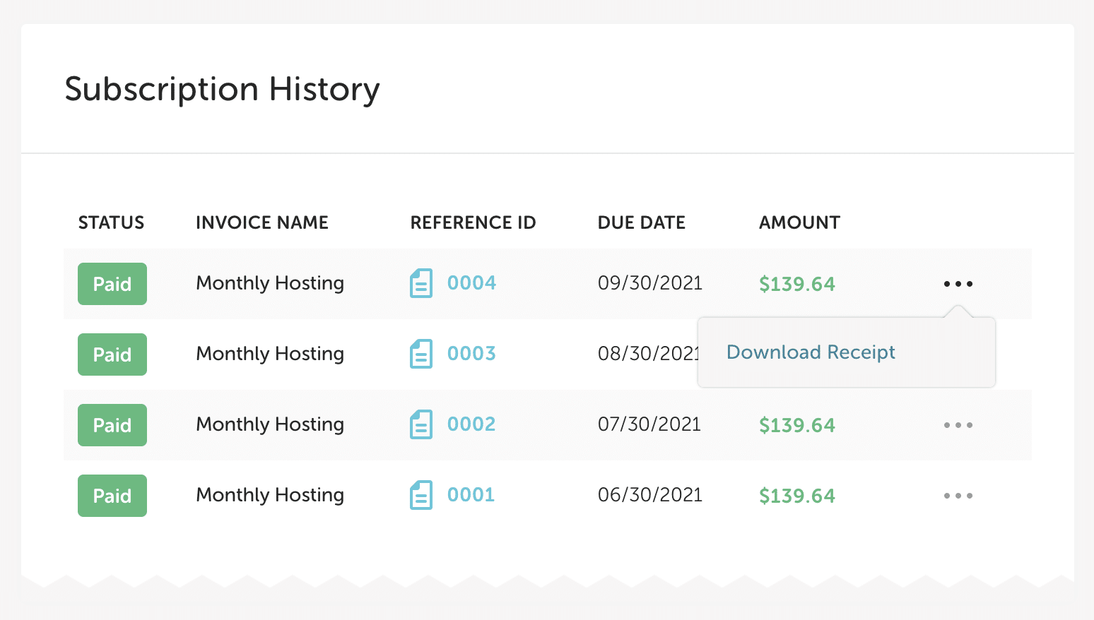Image resolution: width=1094 pixels, height=620 pixels.
Task: Select Download Receipt from the popup menu
Action: tap(811, 352)
